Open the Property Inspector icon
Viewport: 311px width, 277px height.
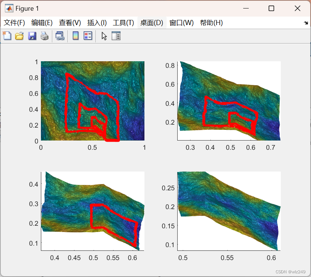coord(116,36)
